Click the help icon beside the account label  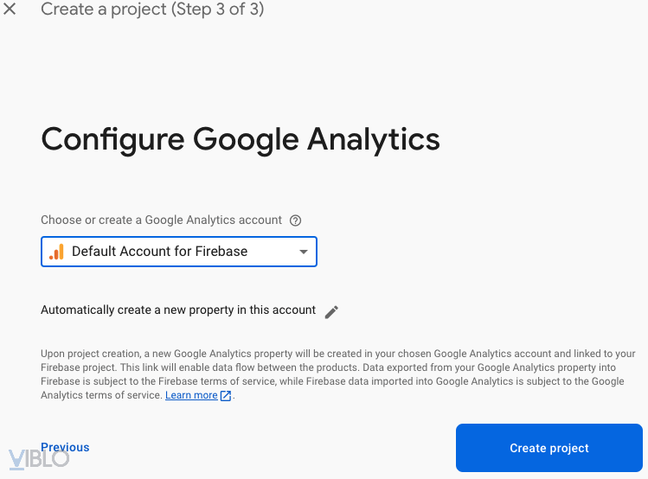pyautogui.click(x=296, y=220)
